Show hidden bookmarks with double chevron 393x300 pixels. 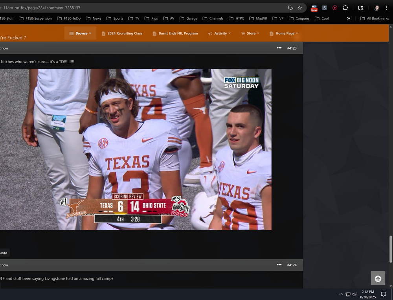pyautogui.click(x=349, y=18)
